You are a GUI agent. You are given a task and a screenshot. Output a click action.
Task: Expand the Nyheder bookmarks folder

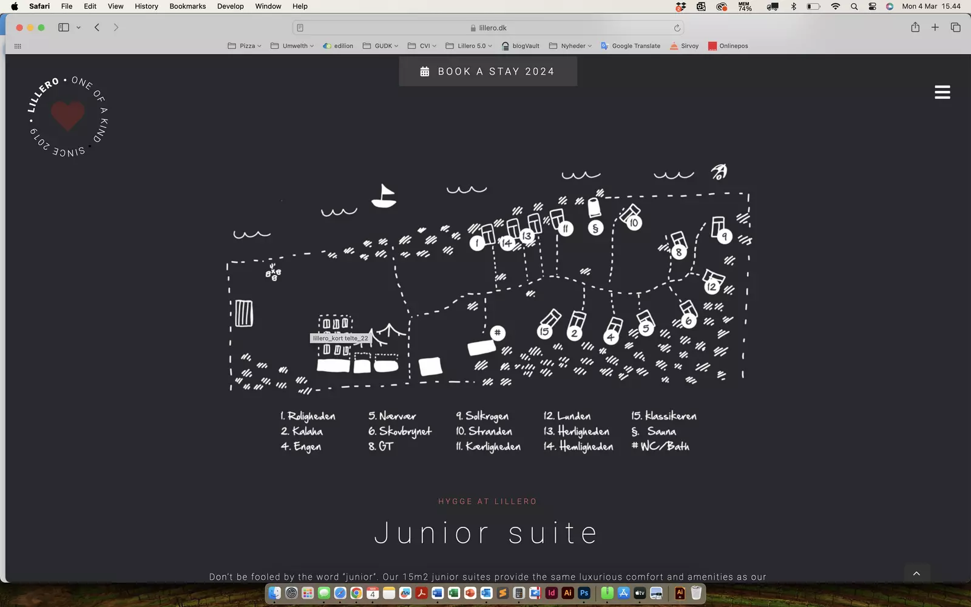coord(570,46)
